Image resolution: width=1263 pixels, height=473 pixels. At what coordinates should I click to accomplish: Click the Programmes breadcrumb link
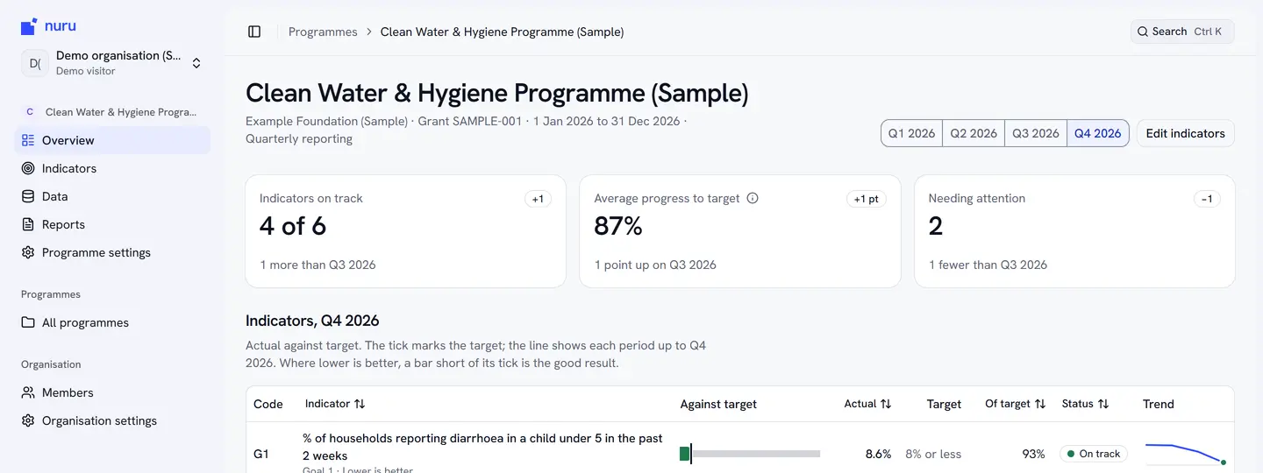[x=323, y=32]
